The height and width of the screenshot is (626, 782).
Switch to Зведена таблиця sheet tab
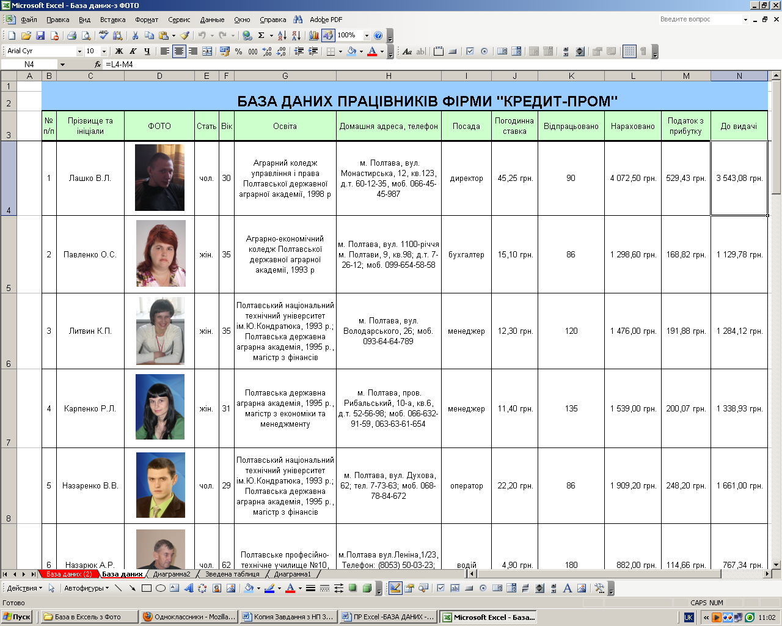pyautogui.click(x=232, y=574)
